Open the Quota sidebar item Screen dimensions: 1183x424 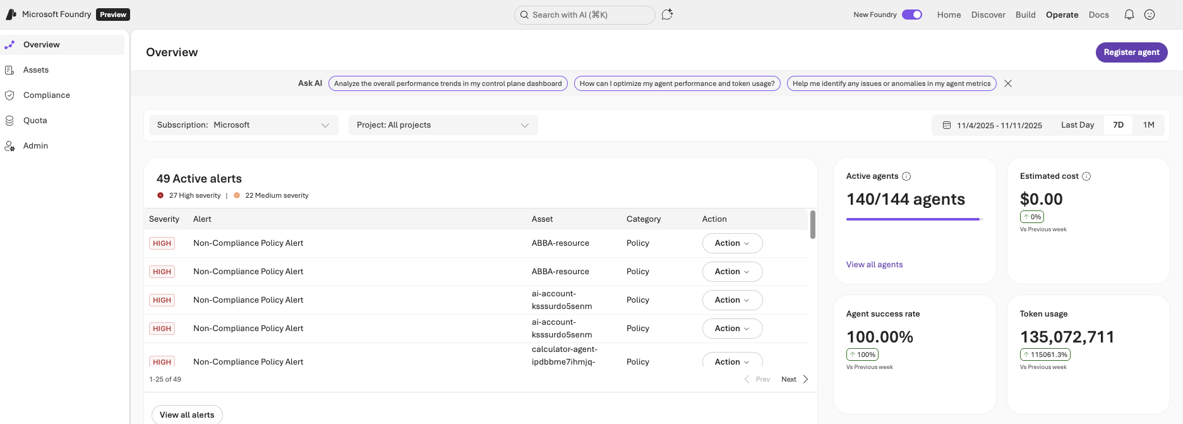point(35,121)
